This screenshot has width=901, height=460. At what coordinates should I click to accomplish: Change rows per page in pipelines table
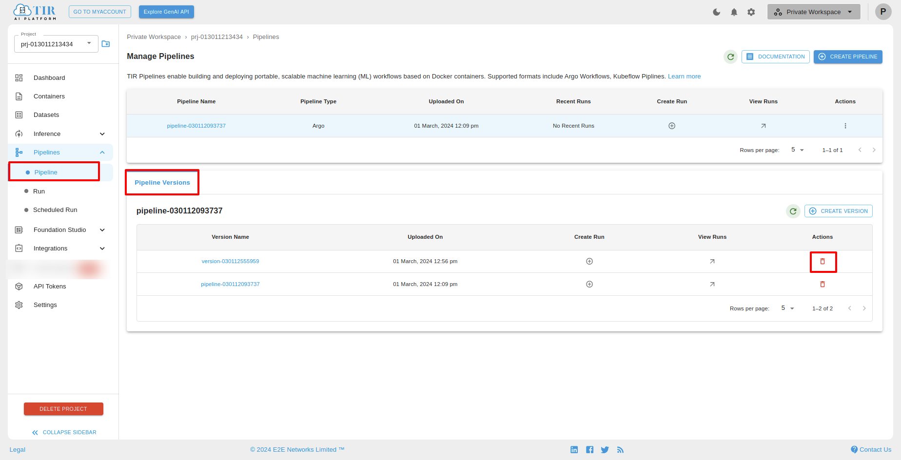point(797,150)
